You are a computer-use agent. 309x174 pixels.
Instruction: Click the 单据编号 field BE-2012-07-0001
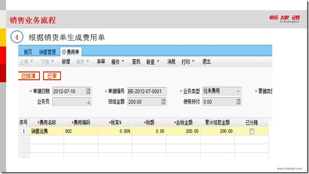tap(147, 91)
